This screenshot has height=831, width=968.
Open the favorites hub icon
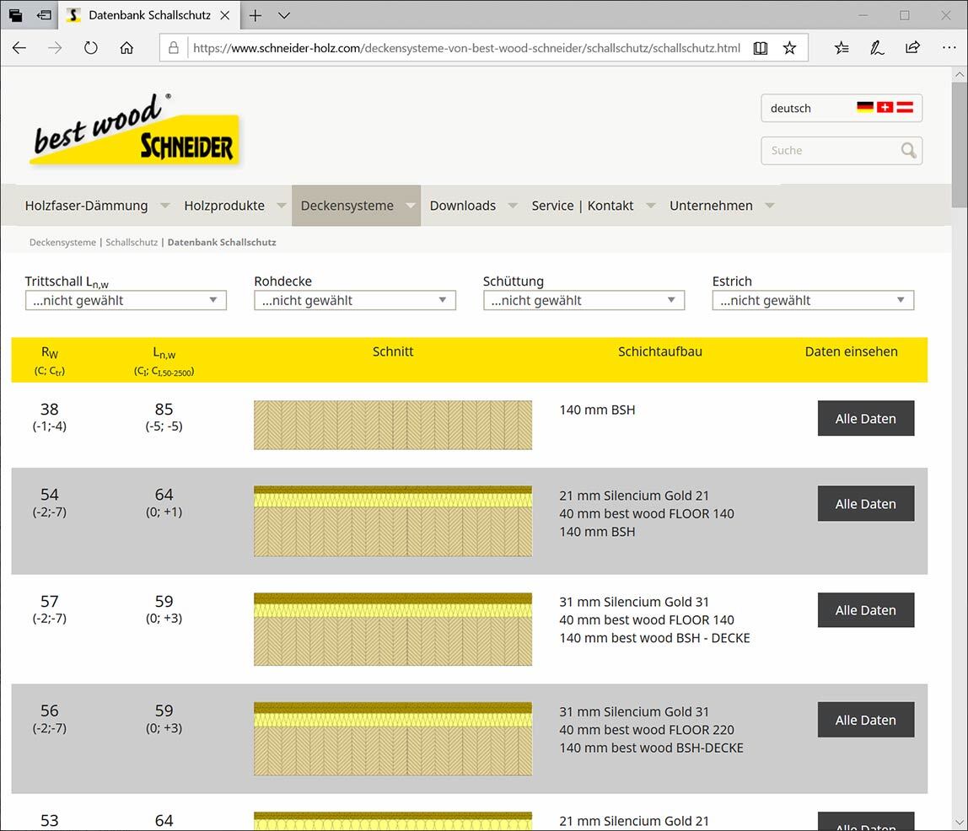841,47
